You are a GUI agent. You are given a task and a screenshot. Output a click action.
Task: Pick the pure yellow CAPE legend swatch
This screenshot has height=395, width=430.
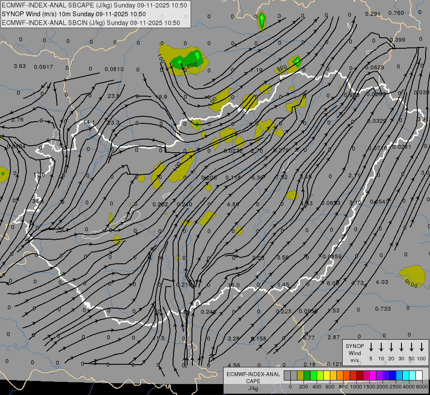click(x=327, y=376)
